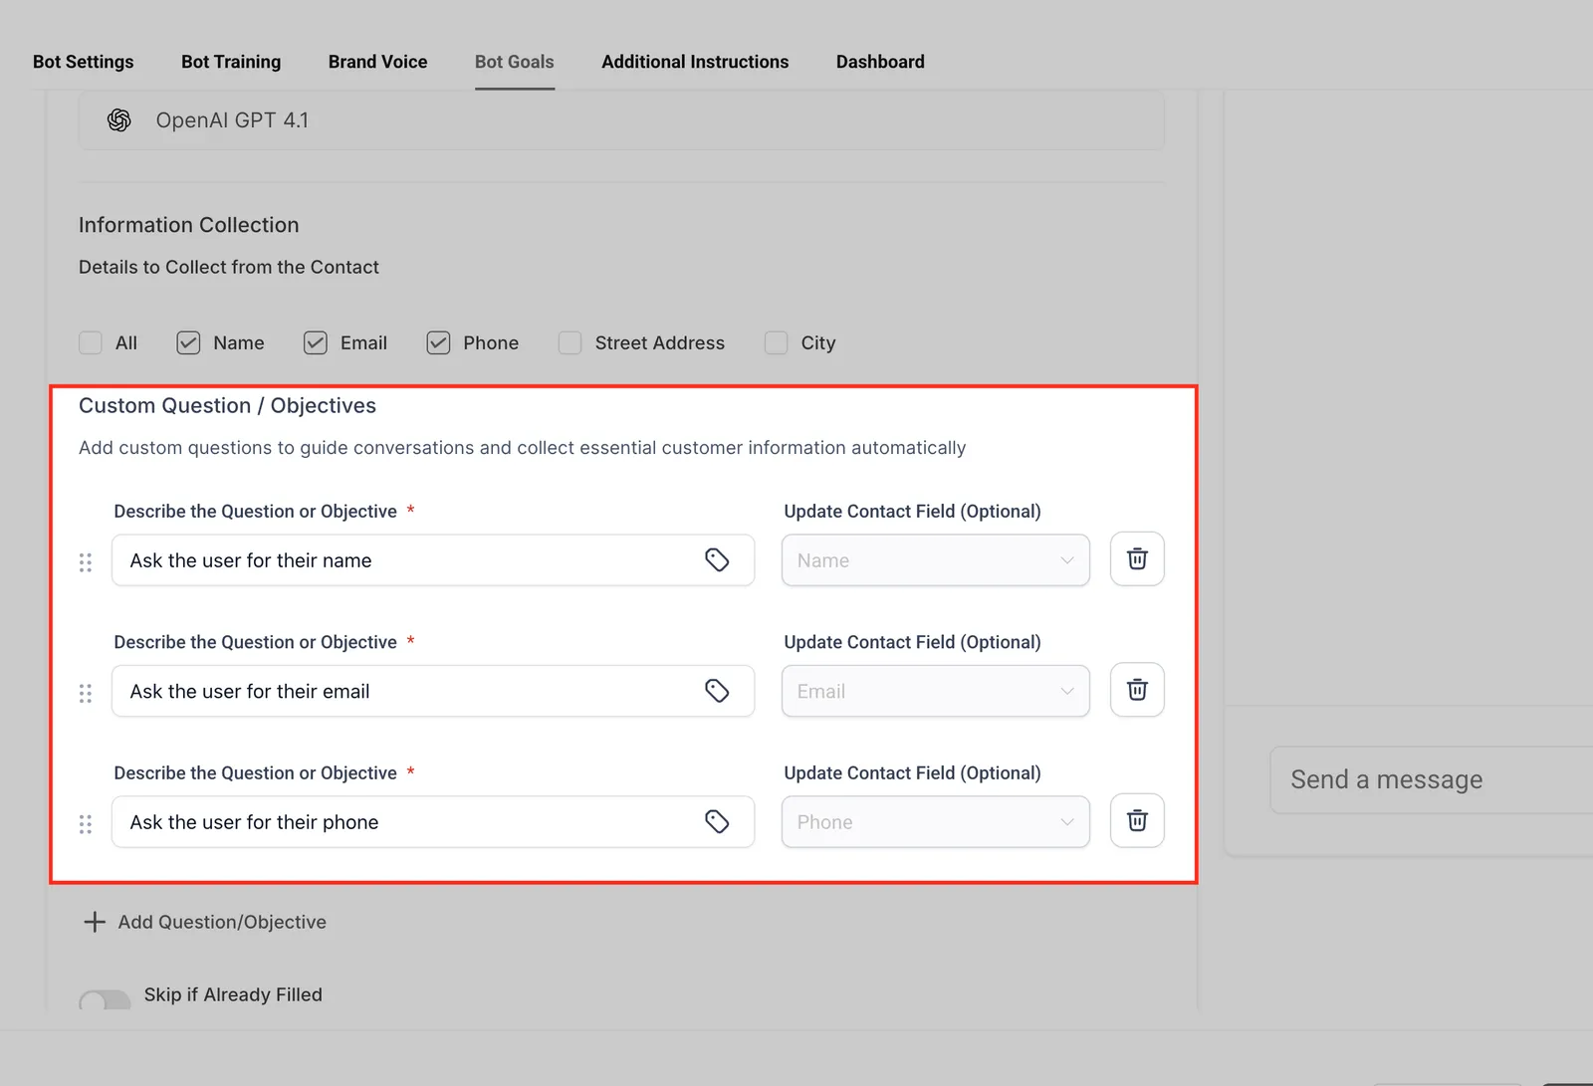This screenshot has height=1086, width=1593.
Task: Uncheck the Phone checkbox
Action: pos(438,342)
